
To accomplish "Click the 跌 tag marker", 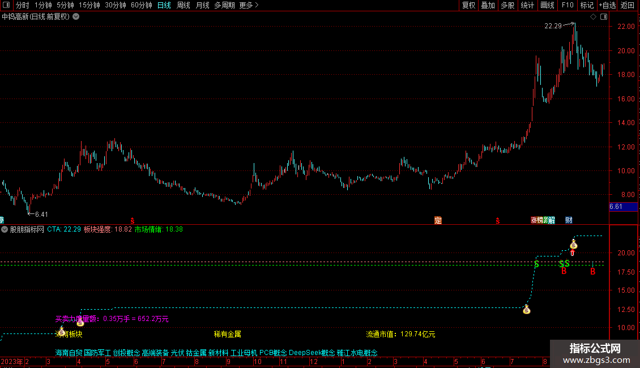I will (546, 220).
